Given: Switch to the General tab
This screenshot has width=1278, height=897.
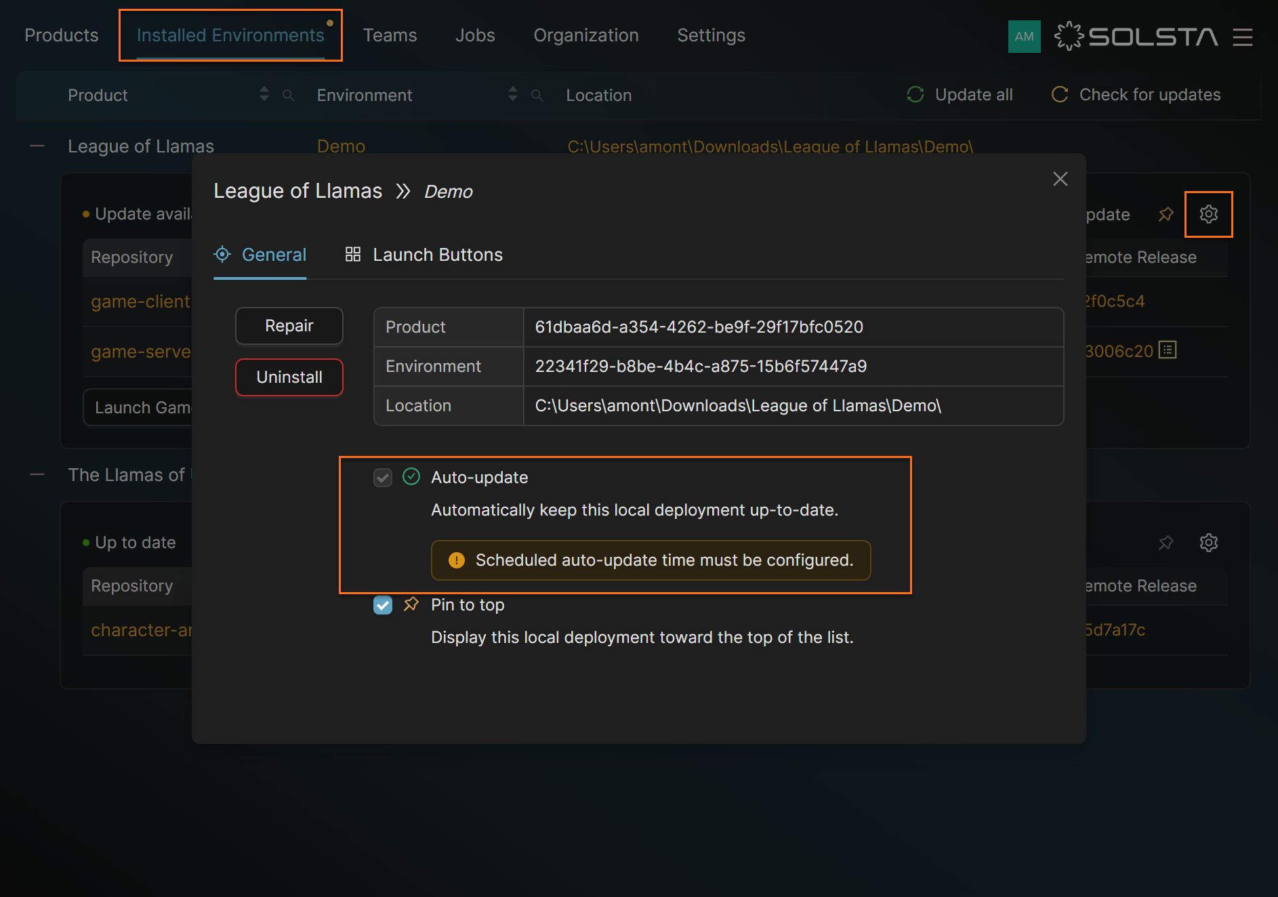Looking at the screenshot, I should tap(260, 255).
